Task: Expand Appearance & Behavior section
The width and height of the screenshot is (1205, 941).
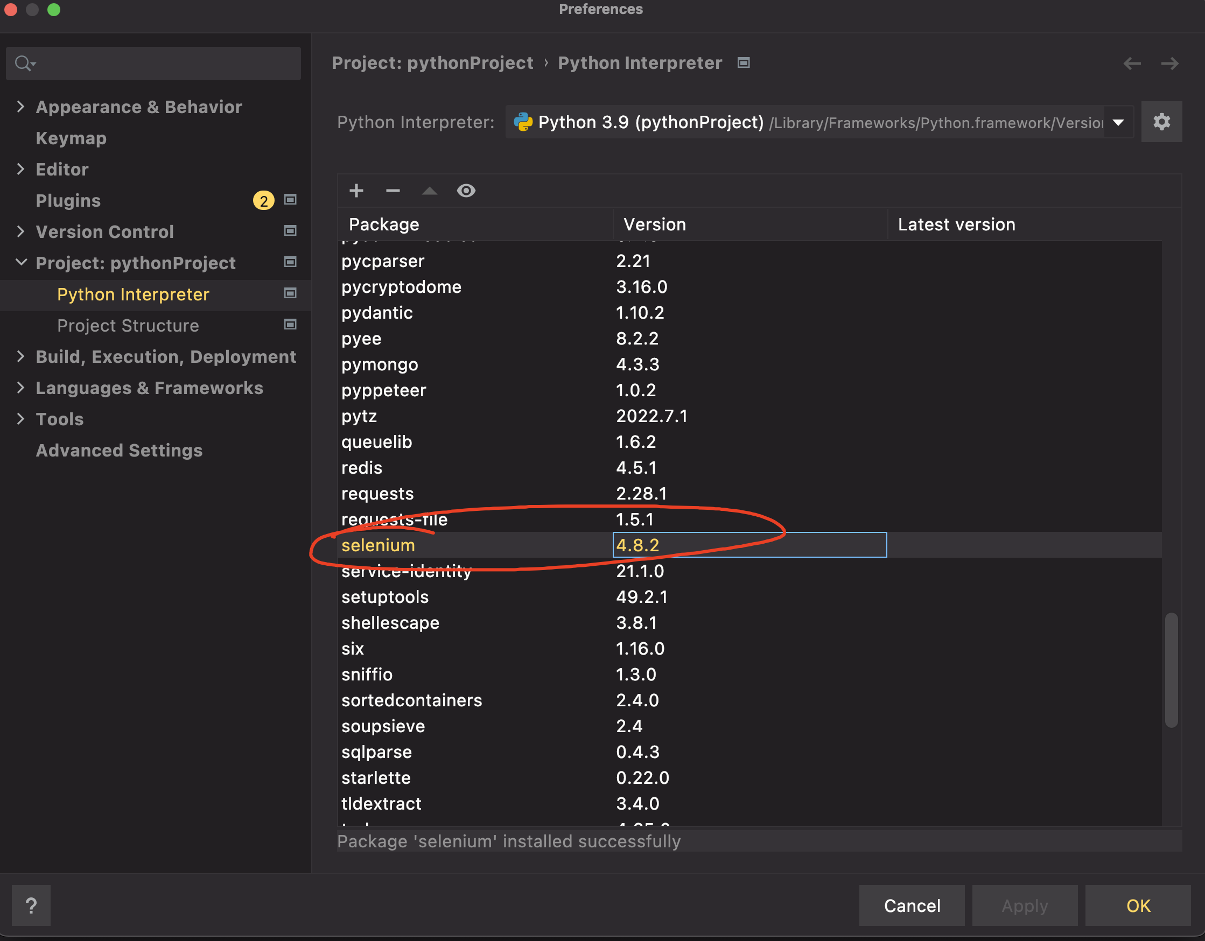Action: tap(20, 107)
